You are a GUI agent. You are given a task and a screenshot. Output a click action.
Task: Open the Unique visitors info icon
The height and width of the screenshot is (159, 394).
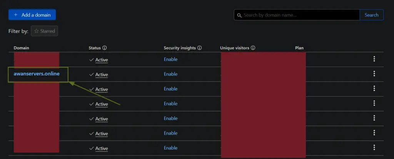[x=253, y=48]
